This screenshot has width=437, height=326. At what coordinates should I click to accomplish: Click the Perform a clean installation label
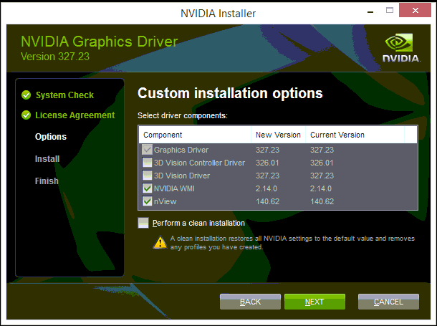[x=198, y=224]
